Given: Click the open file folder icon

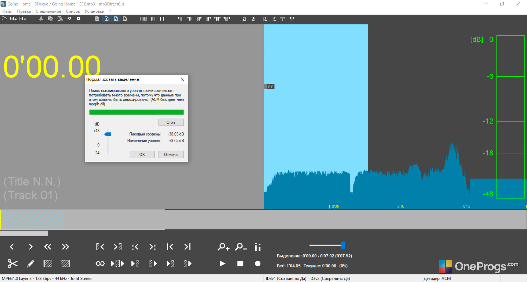Looking at the screenshot, I should click(x=4, y=19).
